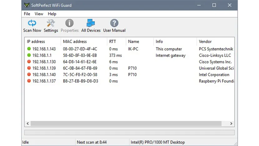Select the Intel Corporation device row
Image resolution: width=259 pixels, height=146 pixels.
[x=129, y=75]
